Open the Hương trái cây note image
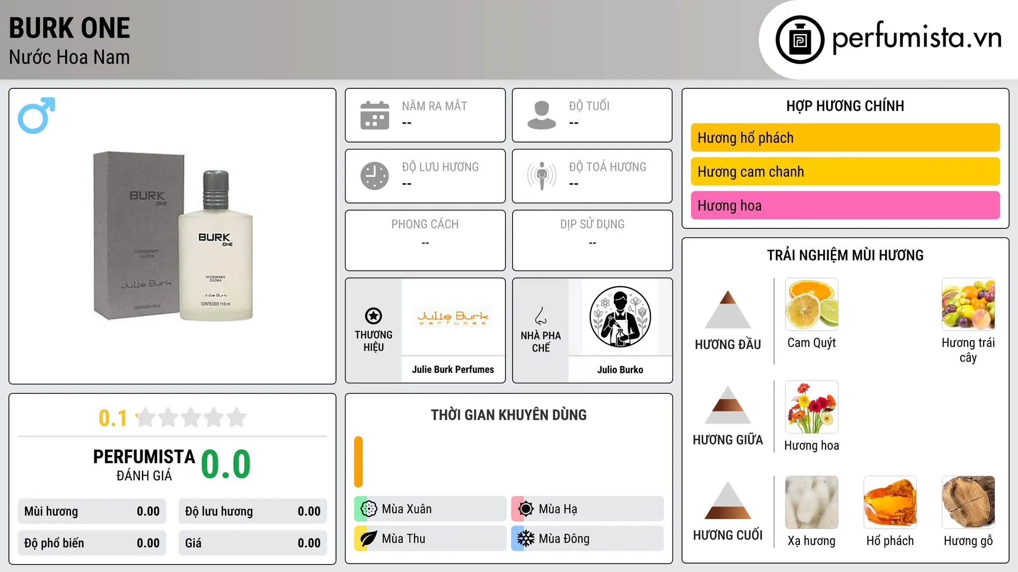Image resolution: width=1018 pixels, height=572 pixels. tap(968, 304)
